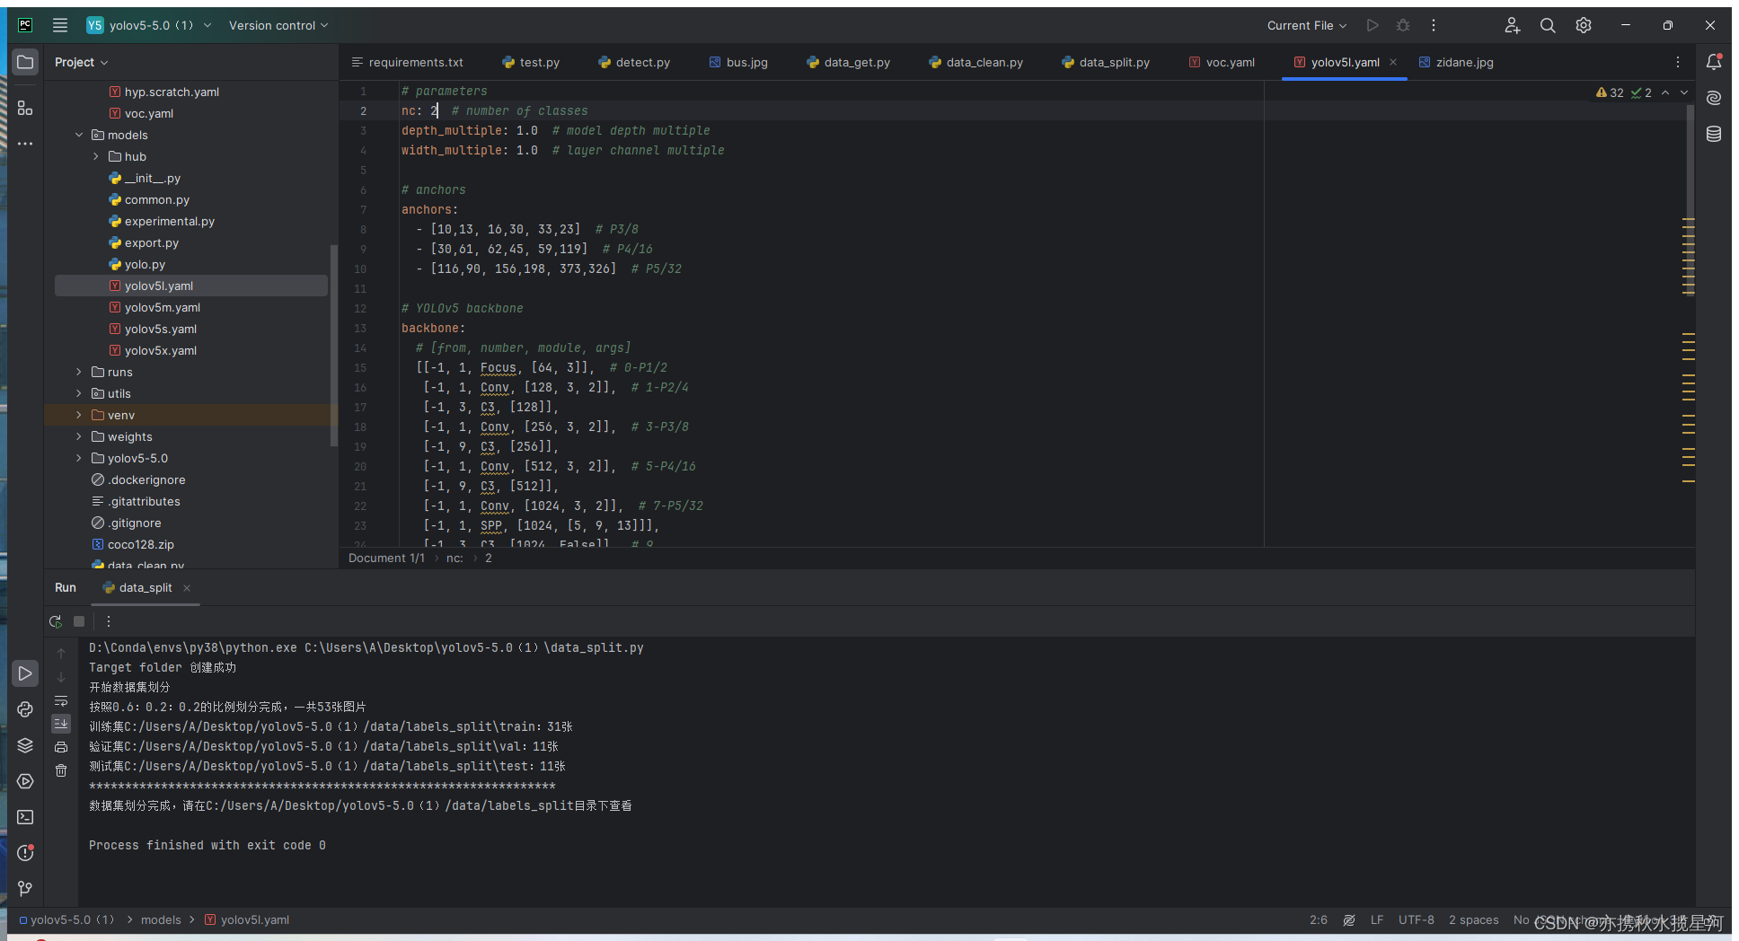Open Project view dropdown
1739x941 pixels.
pos(81,62)
